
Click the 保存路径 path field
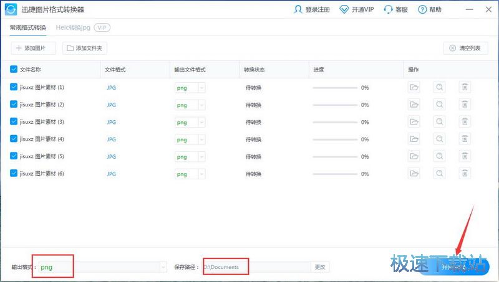pos(256,267)
